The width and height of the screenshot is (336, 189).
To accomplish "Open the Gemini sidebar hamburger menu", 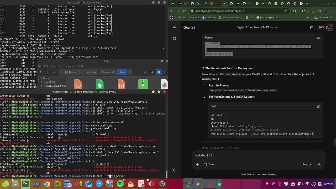I will [174, 27].
